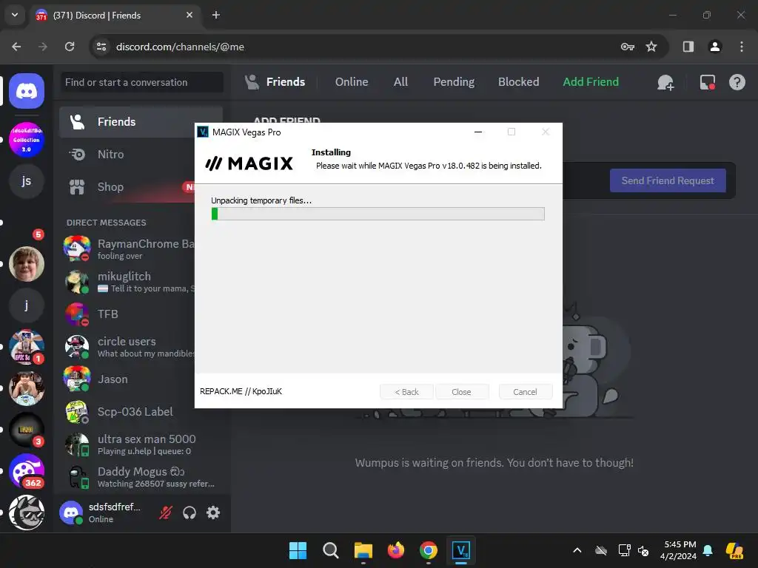This screenshot has height=568, width=758.
Task: Go back in Chrome
Action: [16, 47]
